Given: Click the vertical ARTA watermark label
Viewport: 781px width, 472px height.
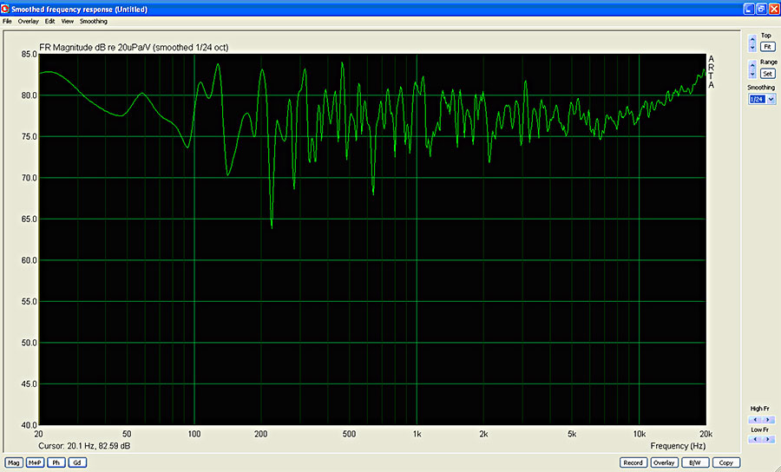Looking at the screenshot, I should (x=712, y=72).
